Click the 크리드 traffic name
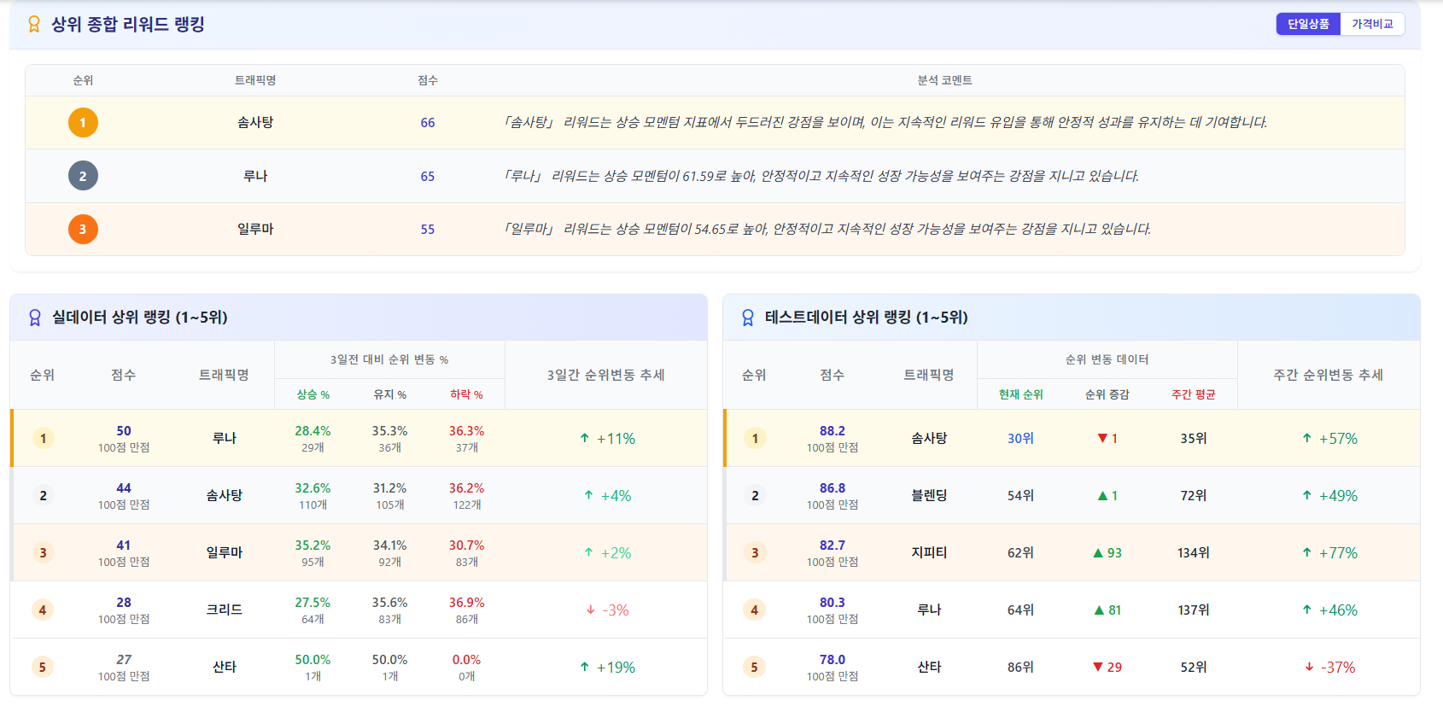Viewport: 1443px width, 706px height. click(225, 610)
